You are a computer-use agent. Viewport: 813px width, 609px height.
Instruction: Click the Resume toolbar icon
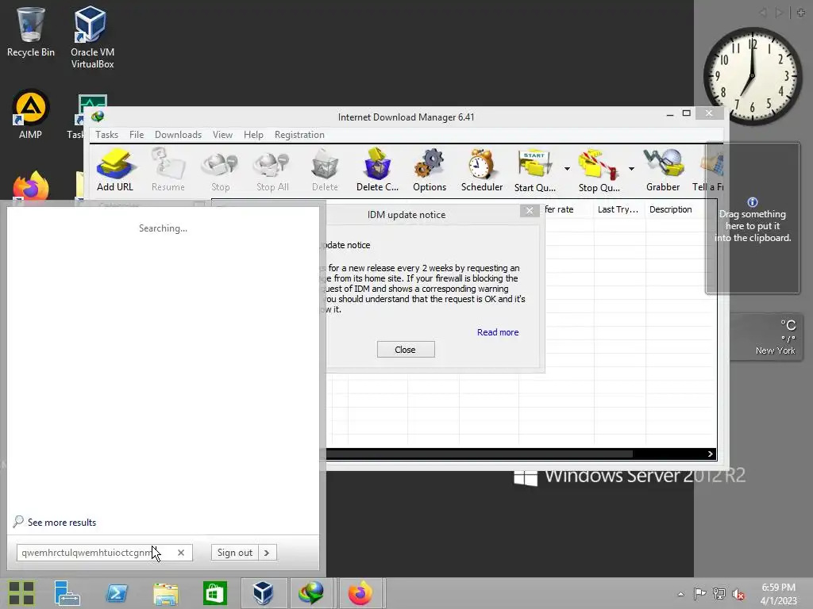pyautogui.click(x=168, y=170)
